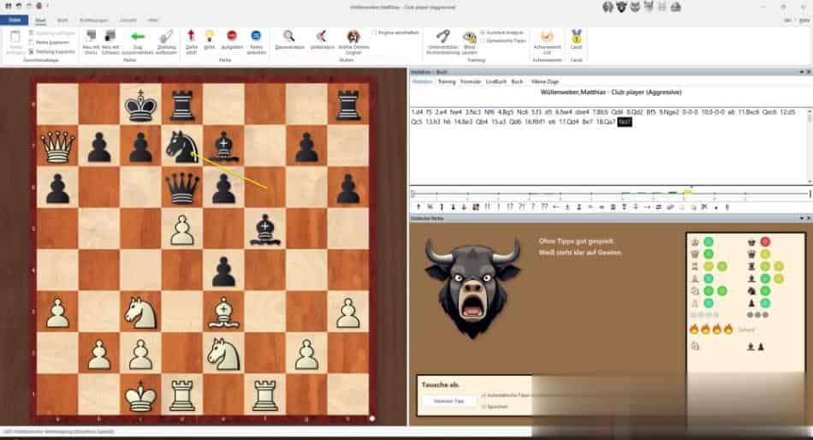Switch to the Formular tab
Image resolution: width=813 pixels, height=440 pixels.
click(x=471, y=82)
